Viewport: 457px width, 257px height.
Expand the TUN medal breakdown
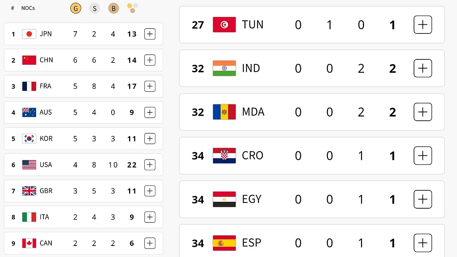pos(423,25)
